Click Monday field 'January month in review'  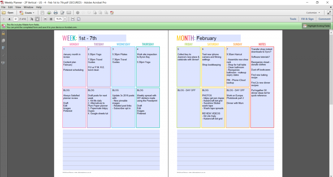74,66
